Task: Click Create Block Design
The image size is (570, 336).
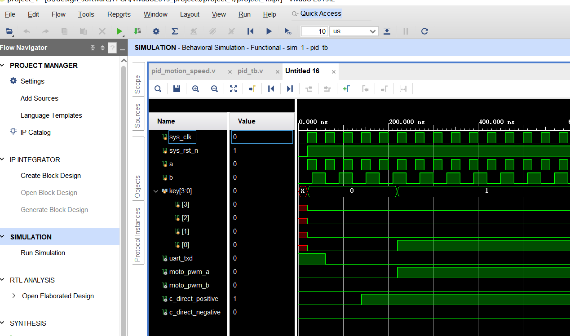Action: 51,176
